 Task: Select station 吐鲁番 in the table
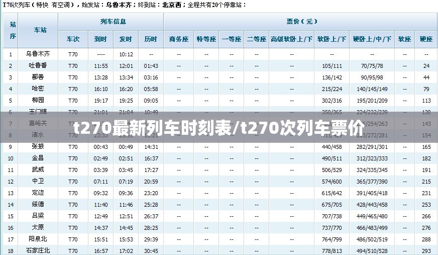click(x=38, y=65)
